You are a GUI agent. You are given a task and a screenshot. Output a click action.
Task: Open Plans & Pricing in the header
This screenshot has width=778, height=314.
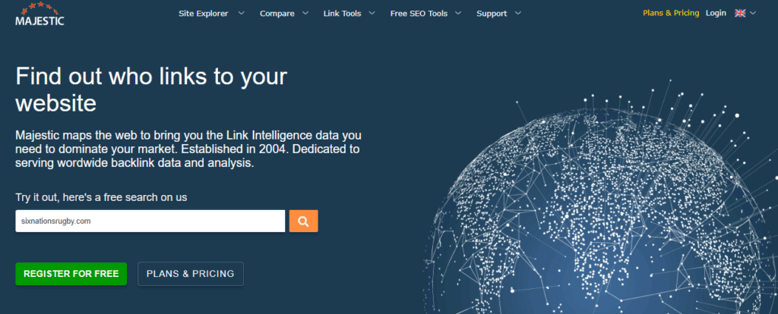pos(671,14)
